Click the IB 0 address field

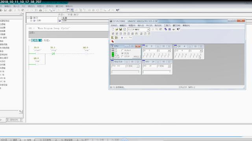(150, 51)
